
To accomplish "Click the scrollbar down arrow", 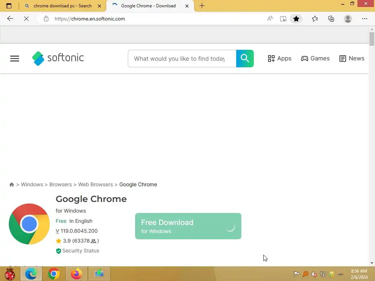I will 372,263.
